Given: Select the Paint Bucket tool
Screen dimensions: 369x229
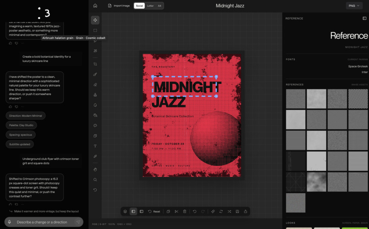Looking at the screenshot, I should pyautogui.click(x=95, y=115).
